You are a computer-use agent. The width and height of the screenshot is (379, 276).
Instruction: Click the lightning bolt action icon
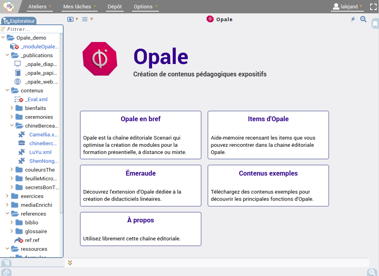pyautogui.click(x=353, y=19)
